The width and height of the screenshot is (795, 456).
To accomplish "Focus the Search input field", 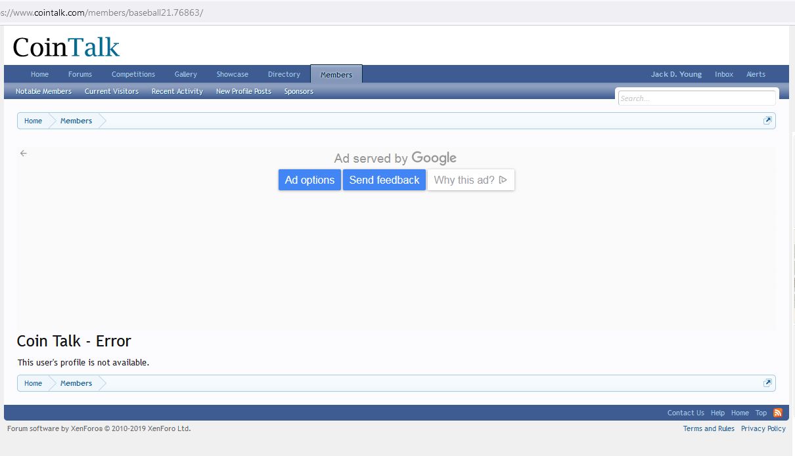I will (696, 98).
